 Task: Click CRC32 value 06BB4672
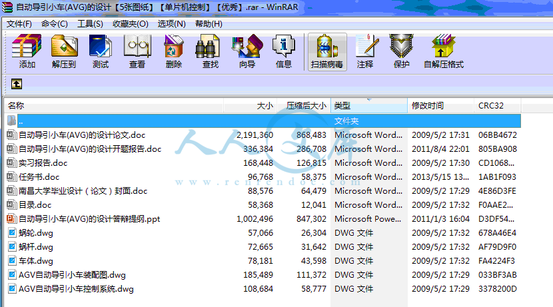pos(497,135)
